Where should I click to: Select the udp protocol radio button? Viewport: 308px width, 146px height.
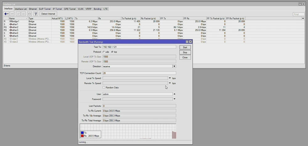(x=103, y=52)
